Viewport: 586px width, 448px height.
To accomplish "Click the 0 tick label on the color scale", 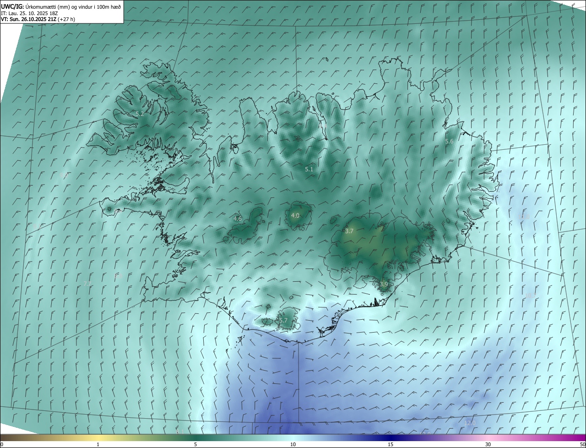I will (2, 445).
